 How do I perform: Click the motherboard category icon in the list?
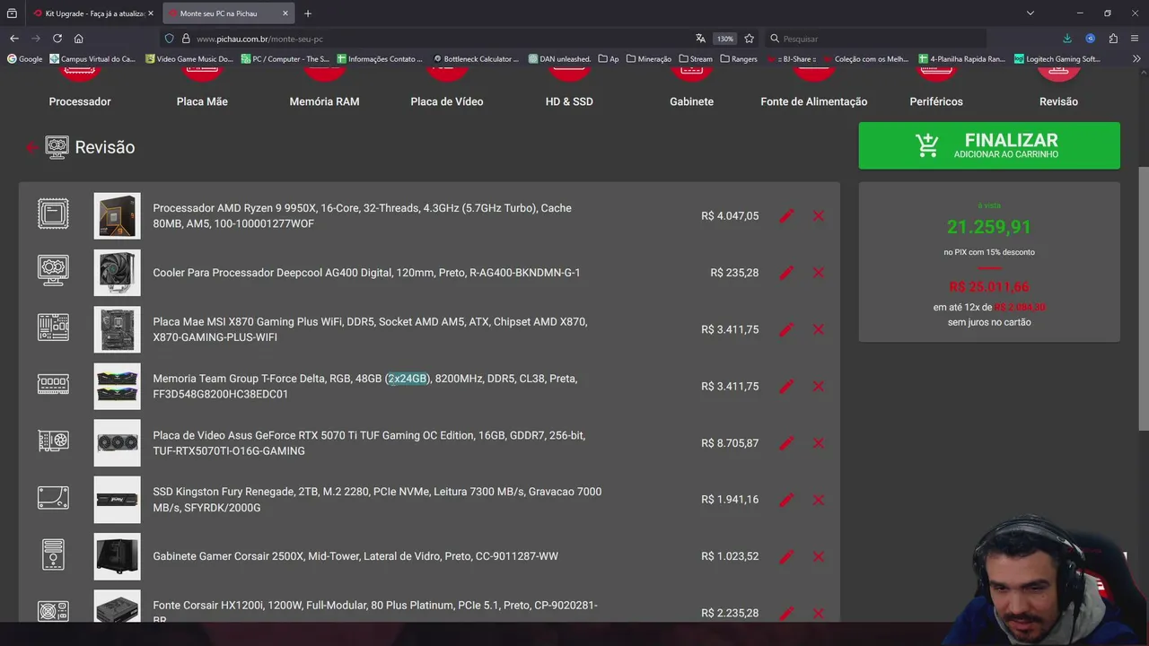[53, 327]
